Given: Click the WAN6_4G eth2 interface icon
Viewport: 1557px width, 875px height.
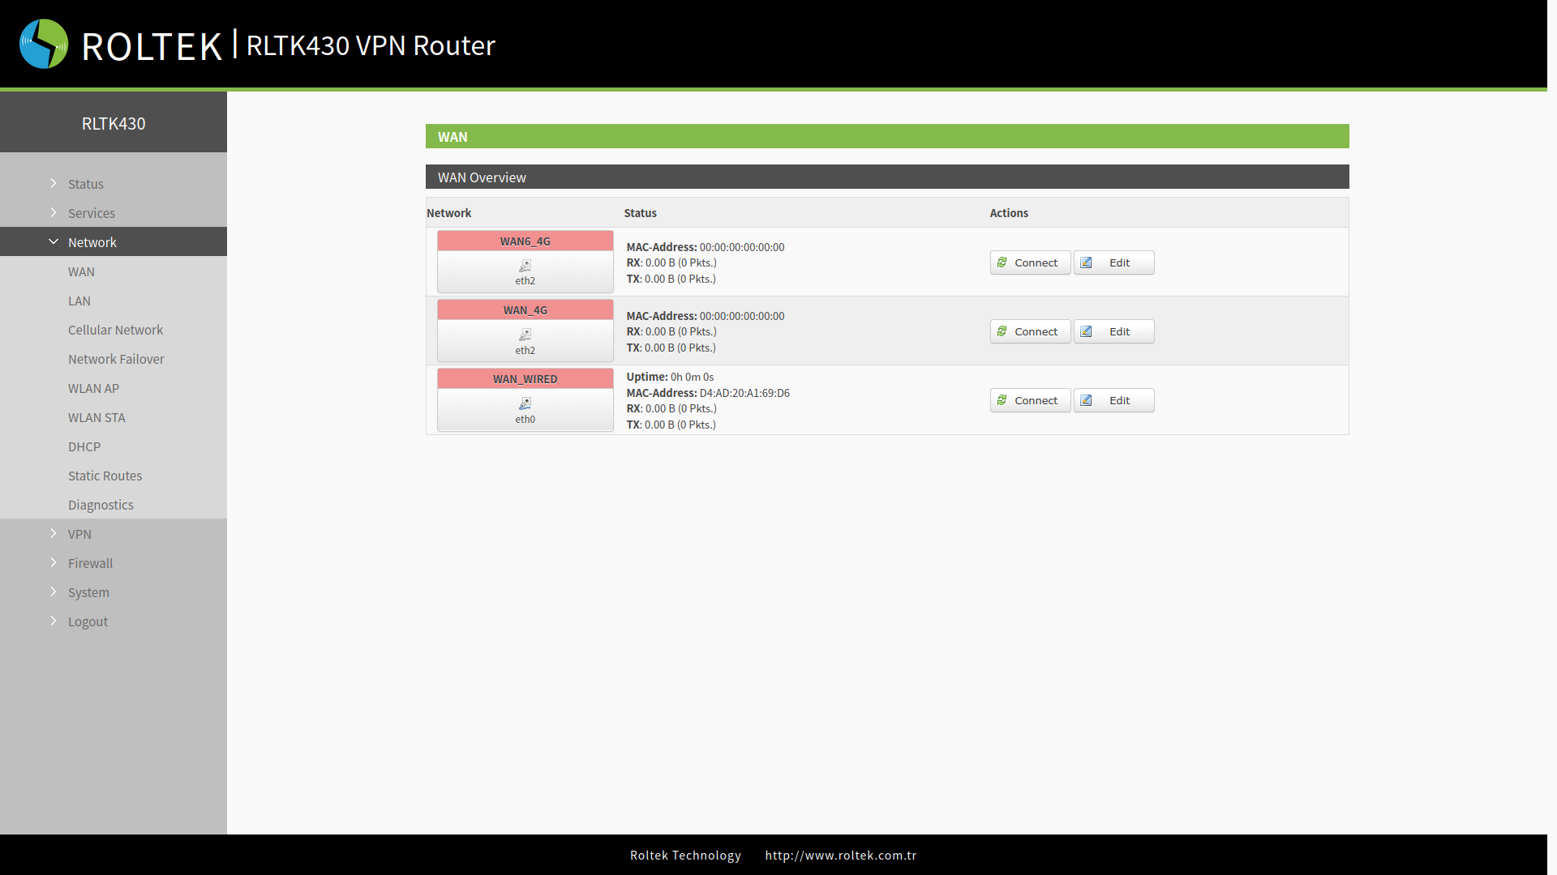Looking at the screenshot, I should coord(525,266).
